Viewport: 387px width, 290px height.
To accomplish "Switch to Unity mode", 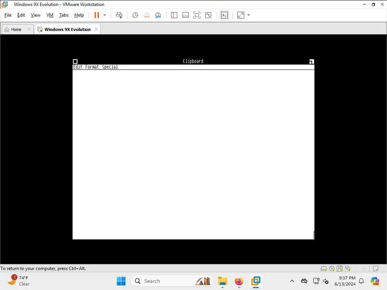I will click(208, 15).
